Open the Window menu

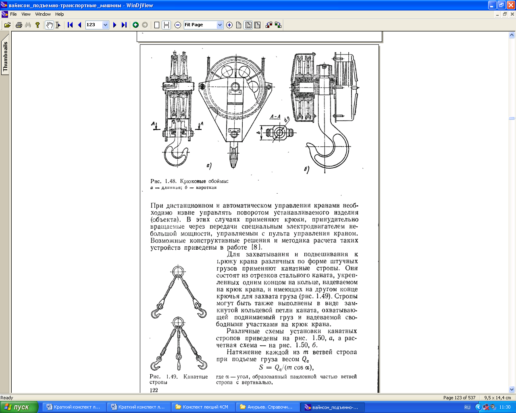pos(43,14)
